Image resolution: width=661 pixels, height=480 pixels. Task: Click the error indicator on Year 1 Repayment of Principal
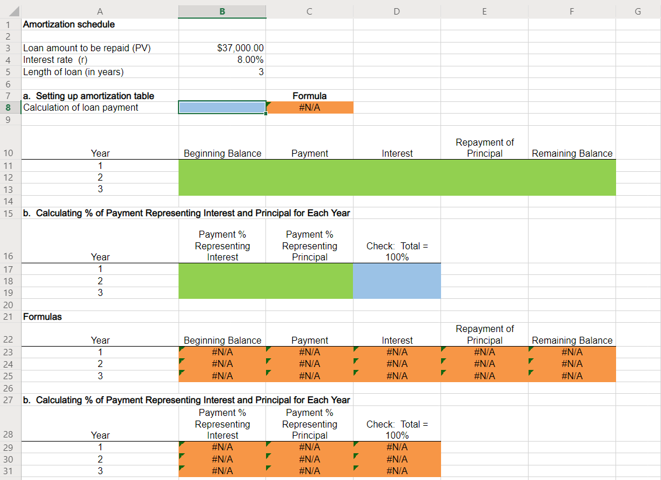443,349
